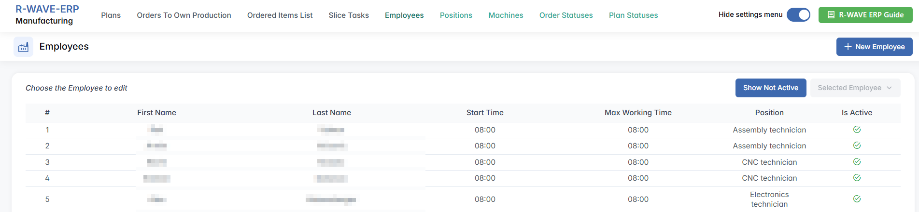Click the book icon on ERP Guide
The height and width of the screenshot is (212, 919).
point(831,15)
